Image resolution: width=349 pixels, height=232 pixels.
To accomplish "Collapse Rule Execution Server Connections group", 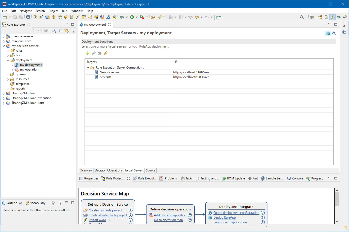I will 88,68.
